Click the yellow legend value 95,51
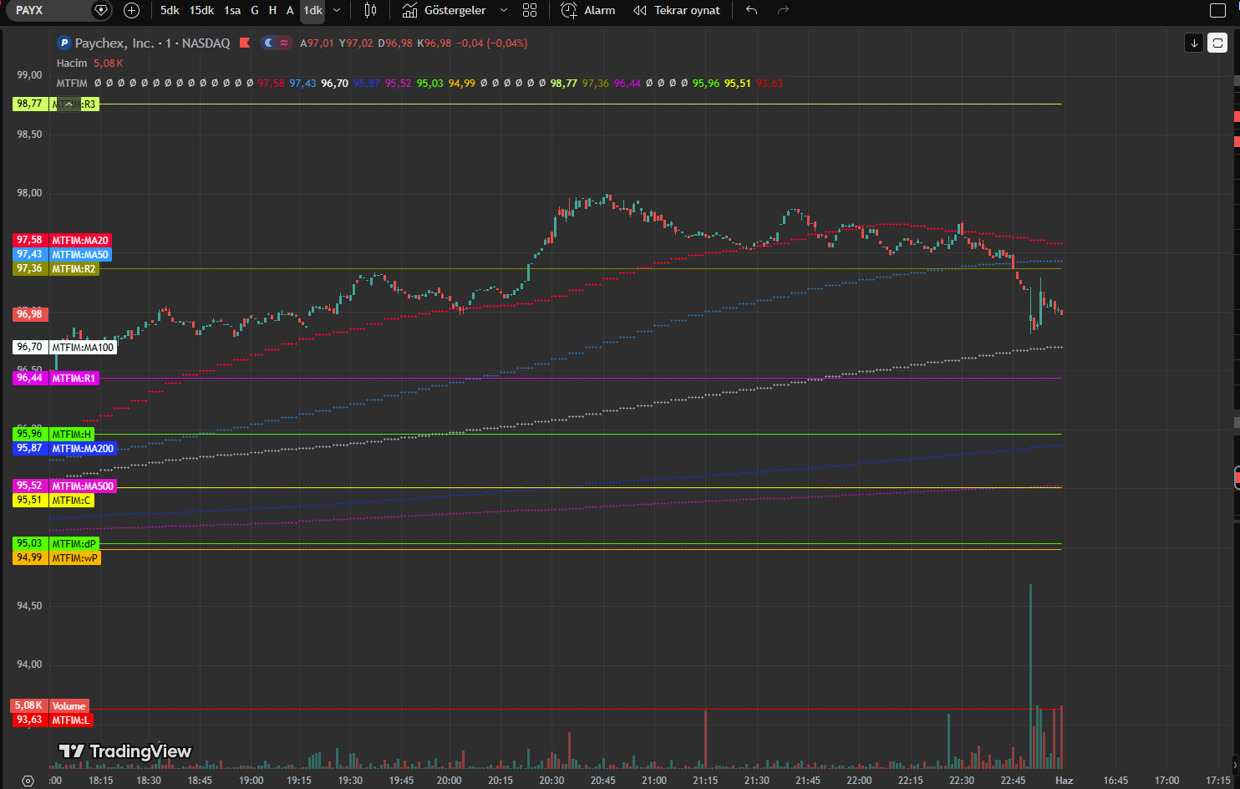This screenshot has height=789, width=1240. click(x=738, y=84)
